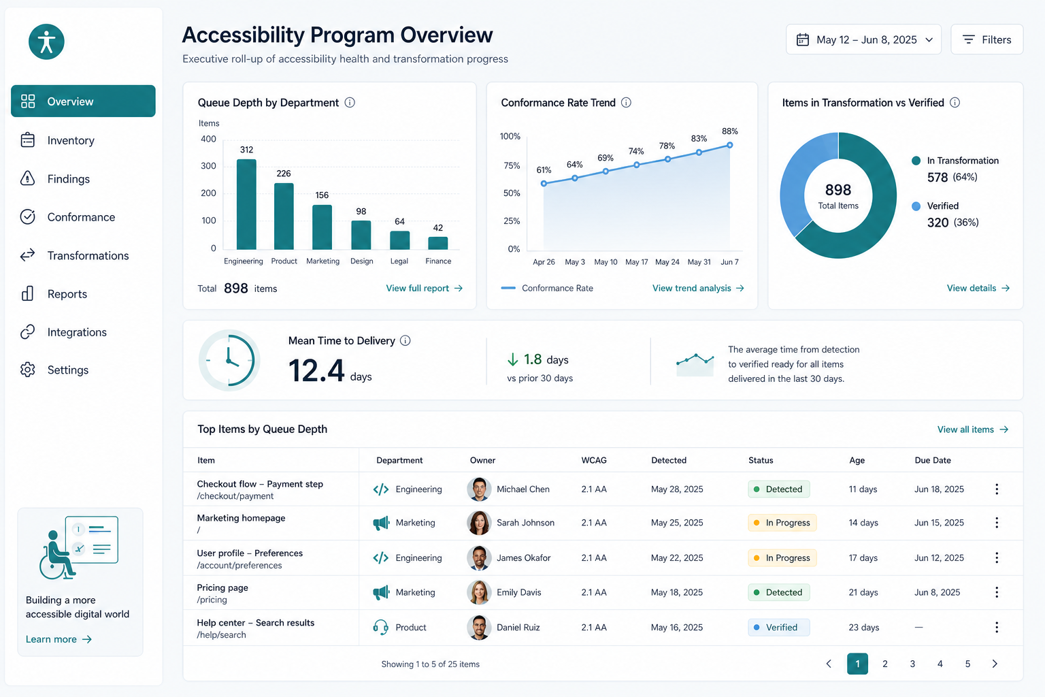Click the Age column header
Viewport: 1045px width, 697px height.
(x=857, y=461)
